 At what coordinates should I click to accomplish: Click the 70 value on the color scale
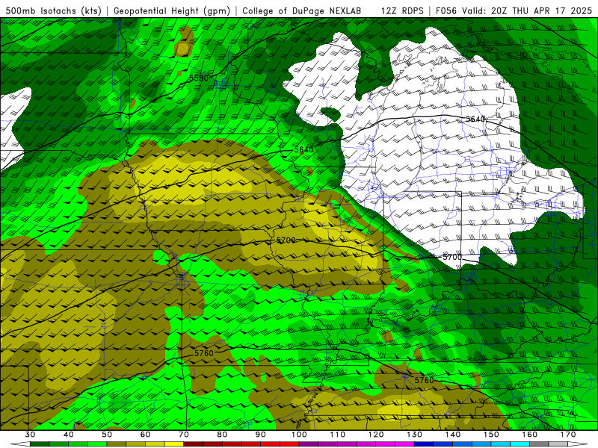pos(184,435)
